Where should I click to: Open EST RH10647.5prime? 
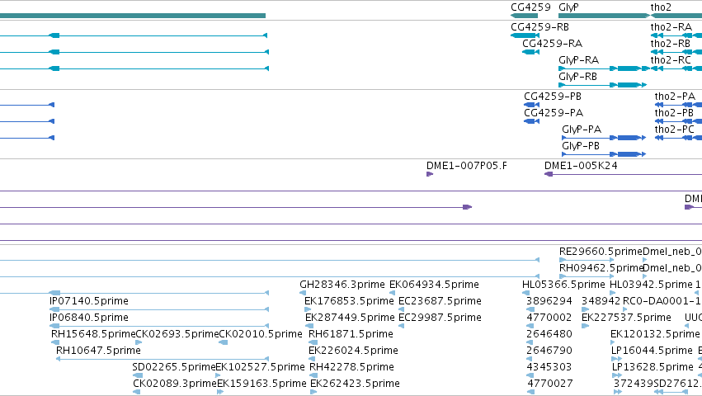98,351
